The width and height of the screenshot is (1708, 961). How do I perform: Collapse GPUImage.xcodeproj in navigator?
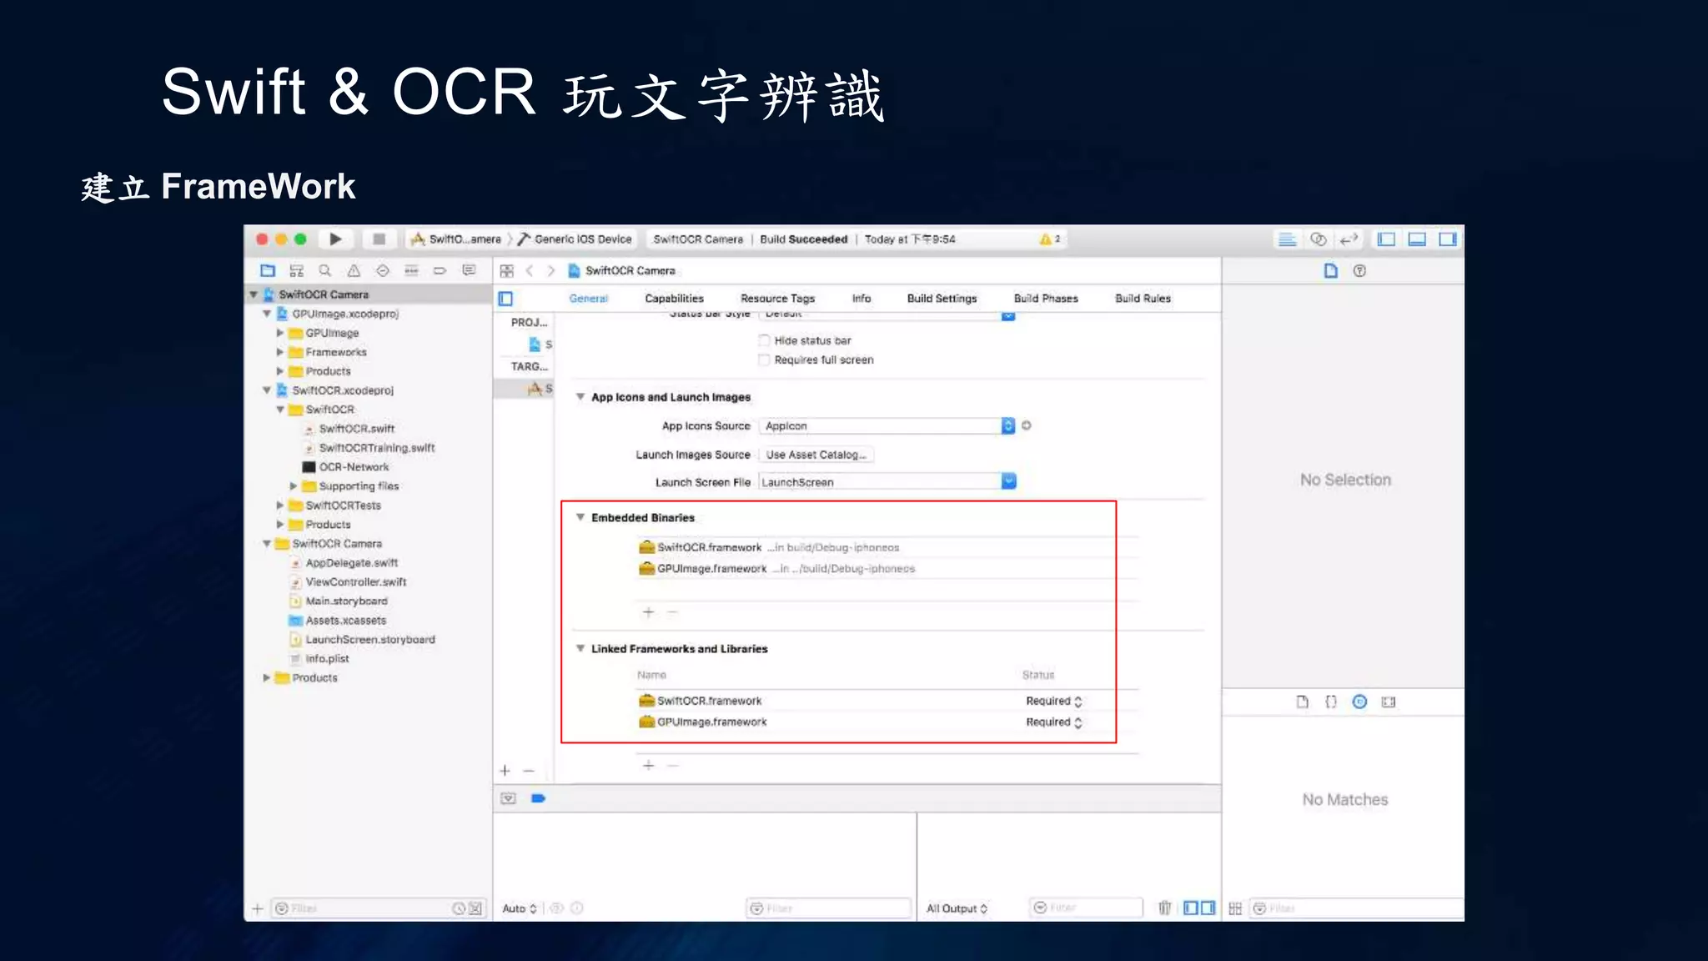click(267, 314)
